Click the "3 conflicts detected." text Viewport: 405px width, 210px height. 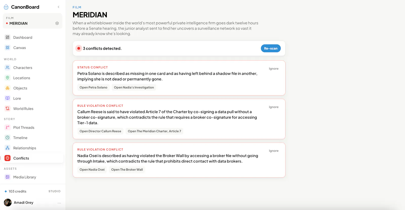click(x=102, y=48)
